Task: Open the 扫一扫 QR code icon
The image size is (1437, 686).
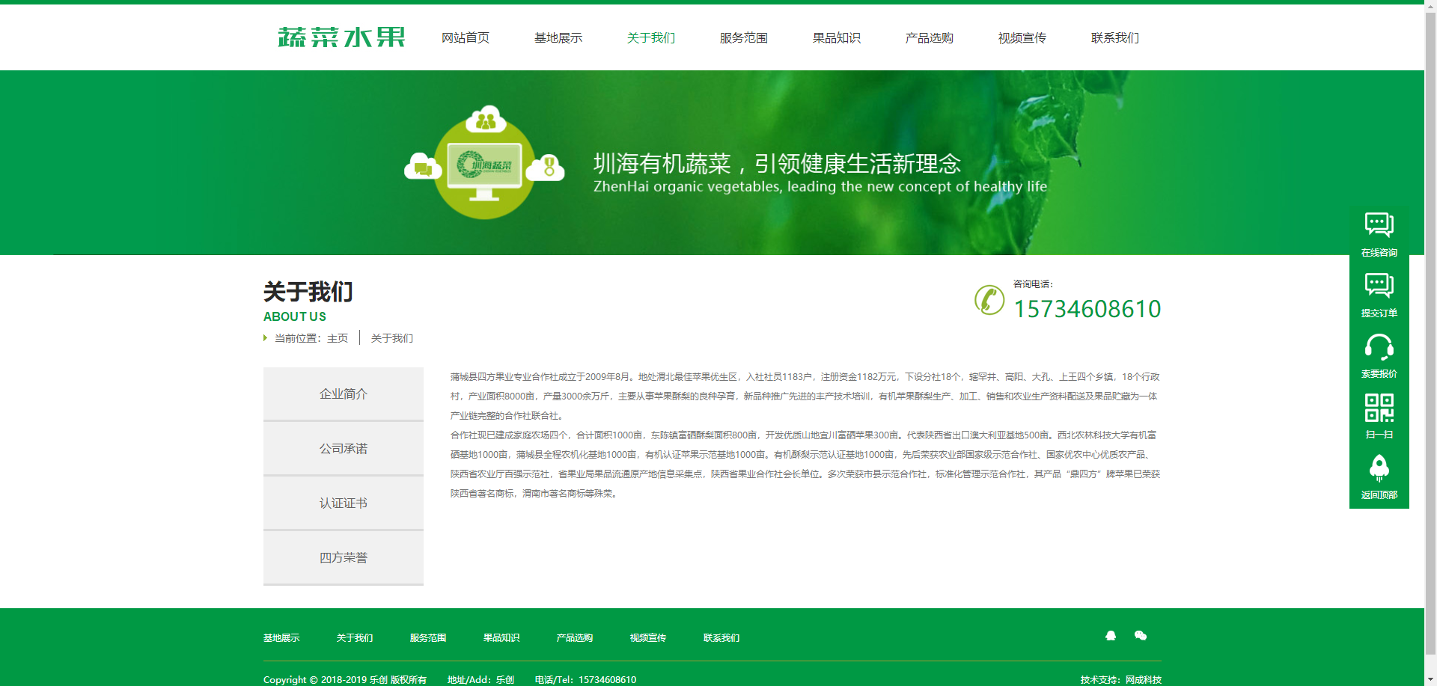Action: coord(1379,408)
